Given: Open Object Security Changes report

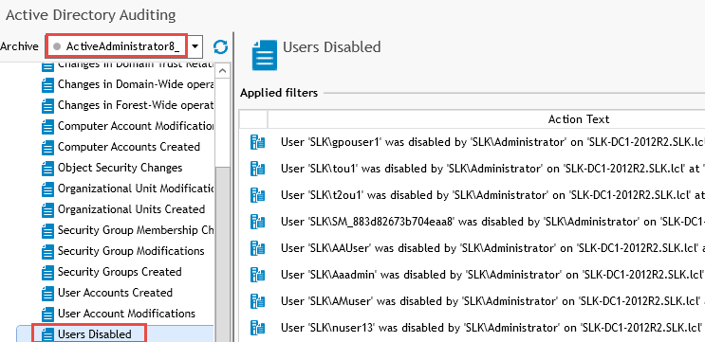Looking at the screenshot, I should tap(121, 168).
